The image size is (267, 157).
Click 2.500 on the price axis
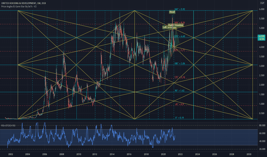coord(262,75)
